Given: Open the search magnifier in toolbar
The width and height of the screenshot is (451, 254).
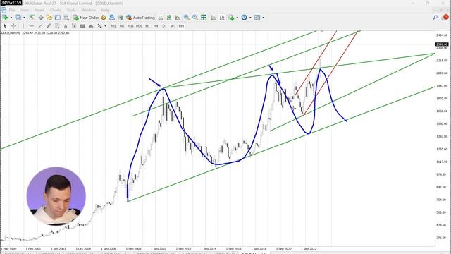Looking at the screenshot, I should [435, 18].
